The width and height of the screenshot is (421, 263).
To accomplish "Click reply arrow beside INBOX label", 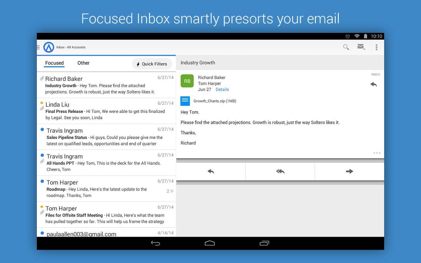I will point(374,84).
